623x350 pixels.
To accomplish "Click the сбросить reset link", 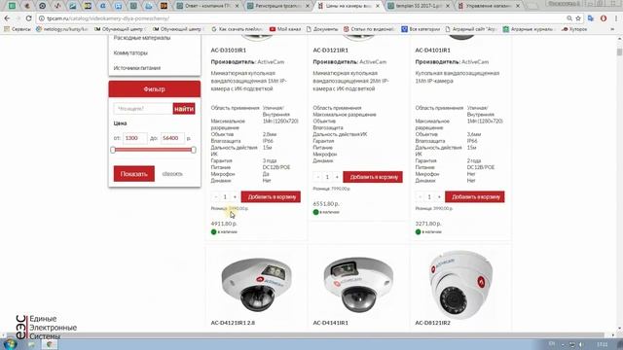I will [x=172, y=174].
